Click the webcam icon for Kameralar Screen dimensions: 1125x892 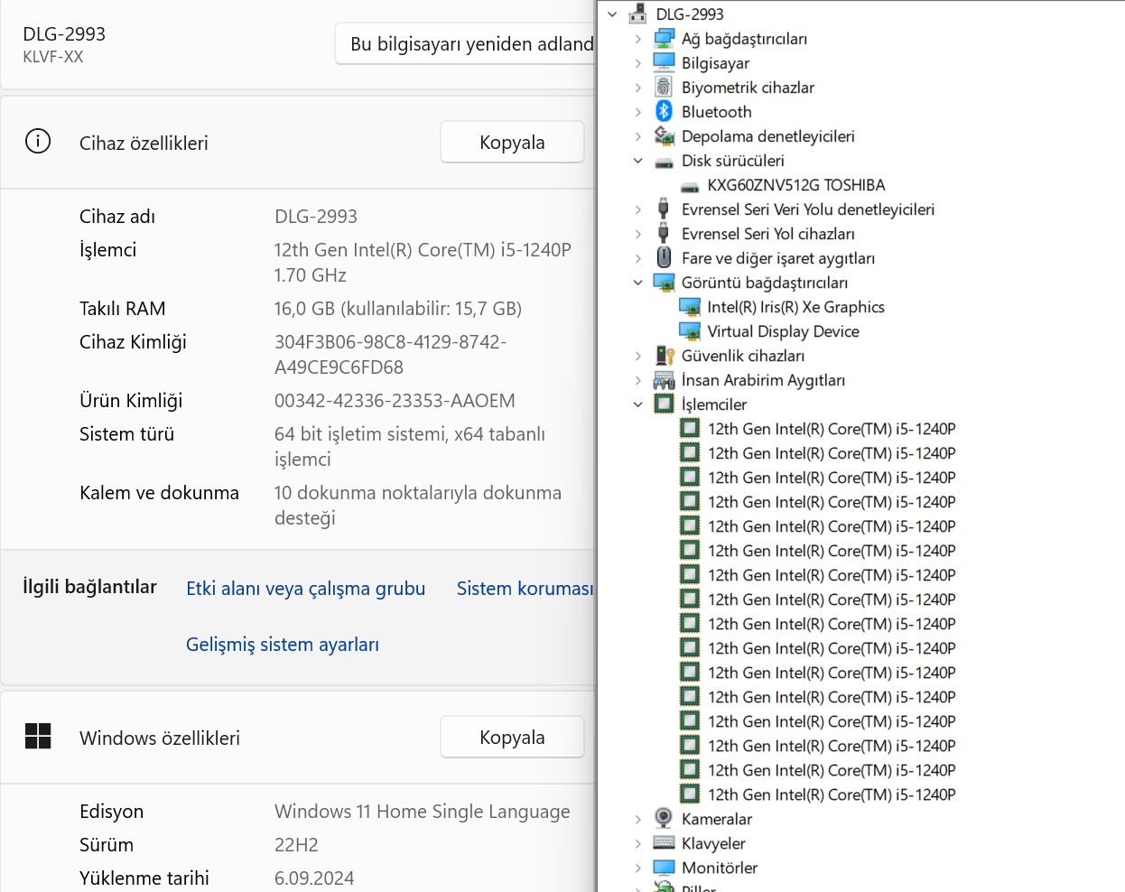pos(664,818)
